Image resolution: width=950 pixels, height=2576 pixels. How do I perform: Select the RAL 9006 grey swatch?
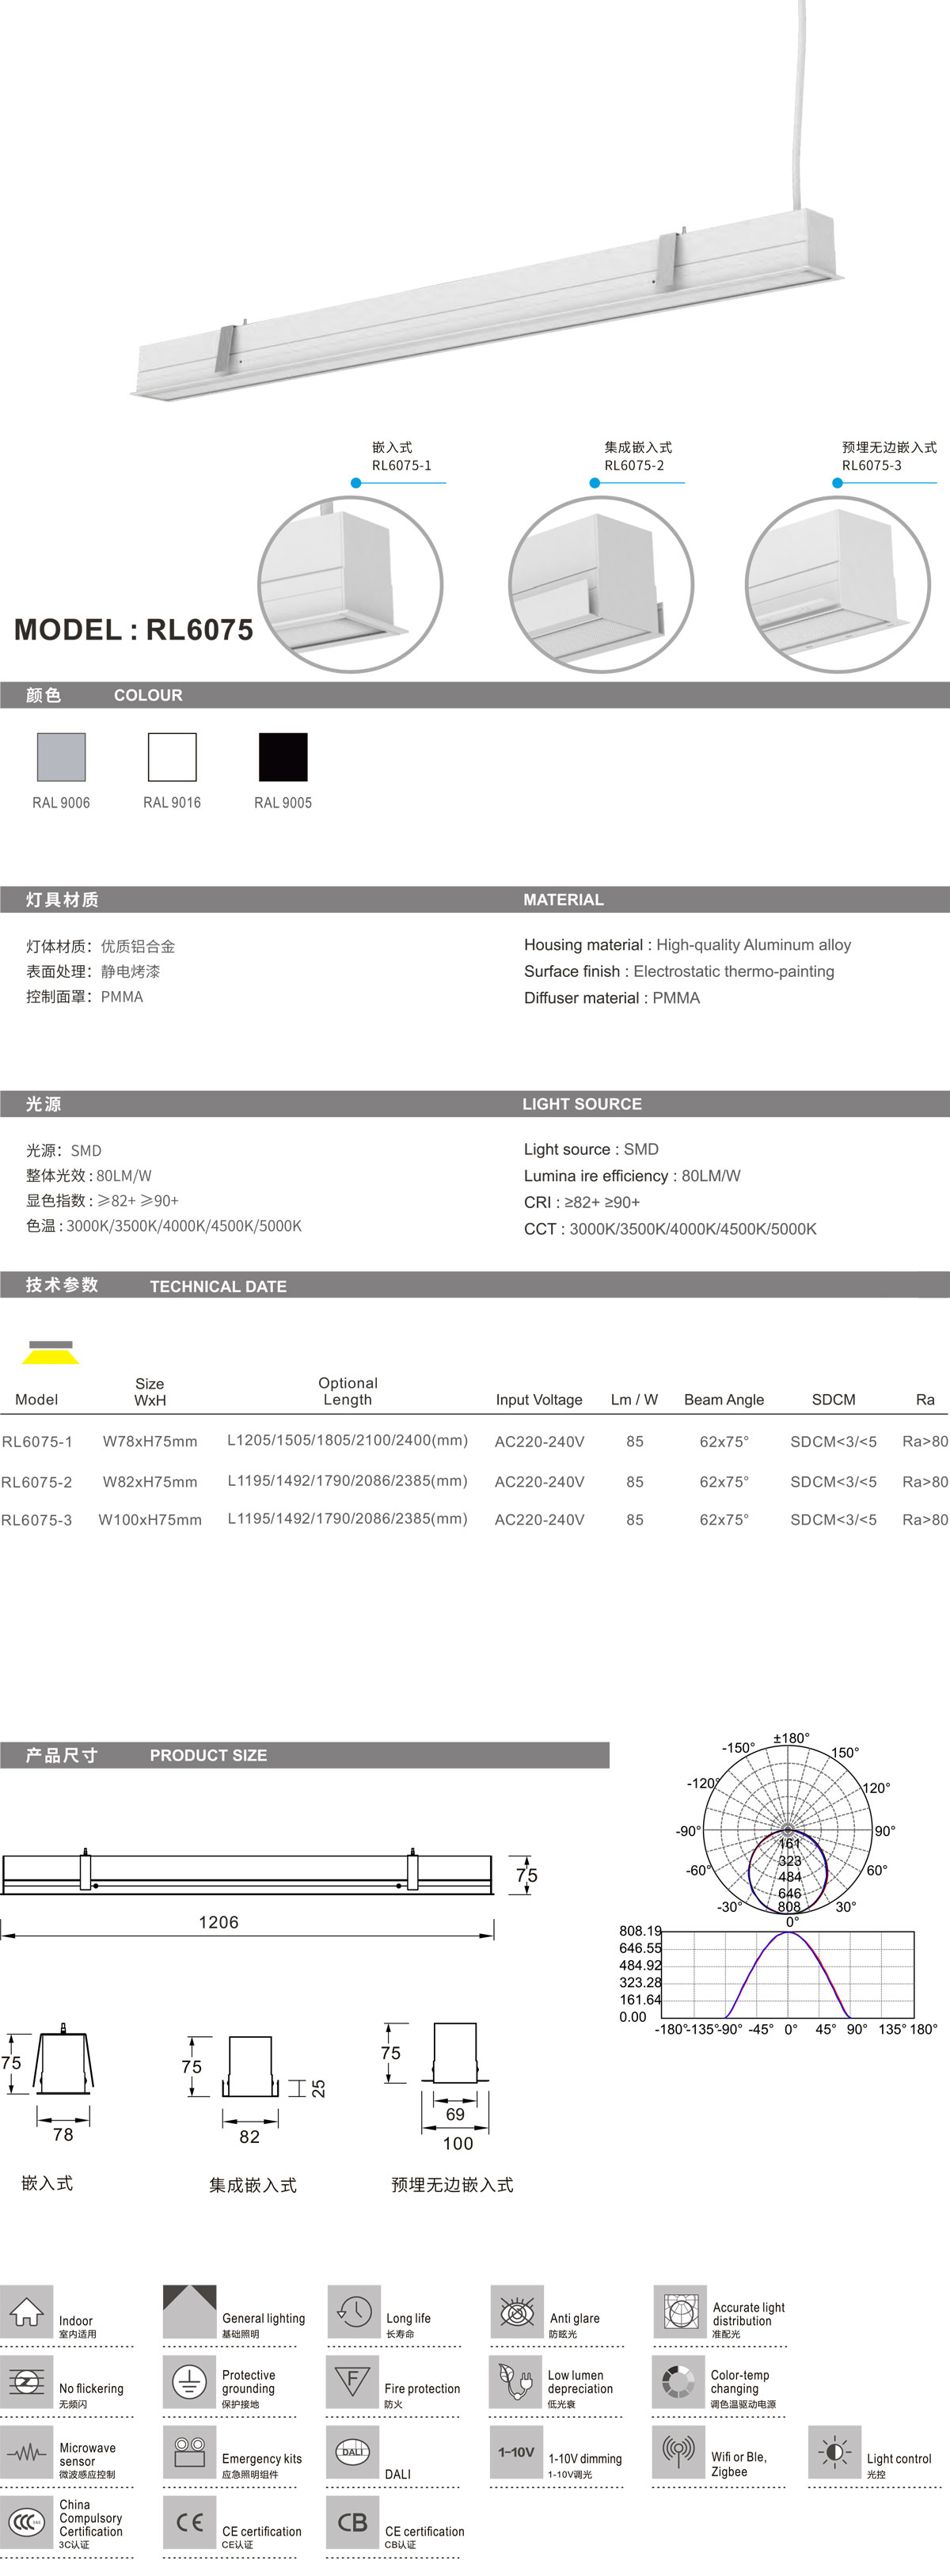pos(61,757)
